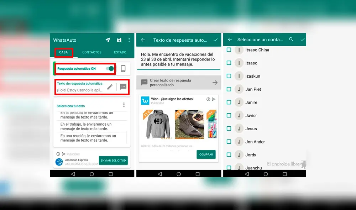356x210 pixels.
Task: Tap the save icon next to WhatsAuto title
Action: pos(119,40)
